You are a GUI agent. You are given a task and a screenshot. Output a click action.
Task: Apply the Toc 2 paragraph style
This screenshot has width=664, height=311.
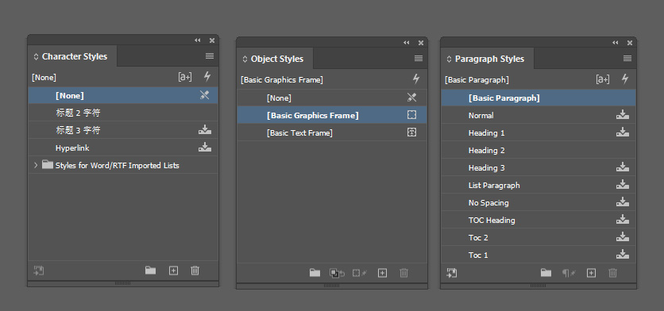tap(539, 237)
